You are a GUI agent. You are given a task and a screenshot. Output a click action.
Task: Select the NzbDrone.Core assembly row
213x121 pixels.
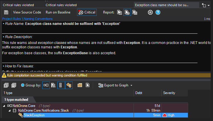coord(95,106)
